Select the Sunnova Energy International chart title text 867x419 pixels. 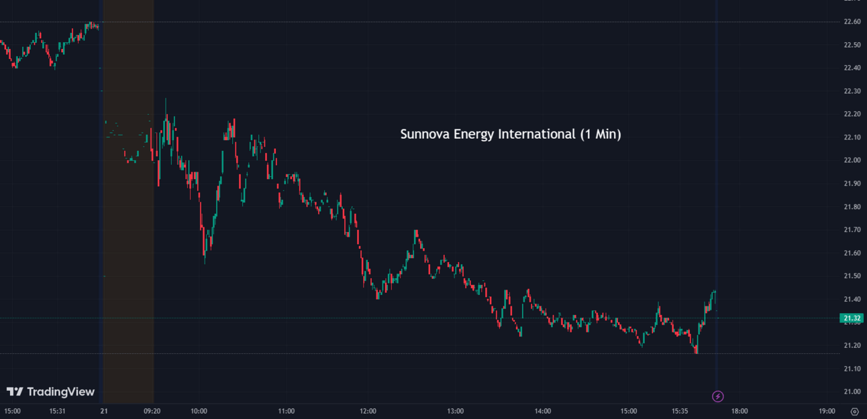coord(511,134)
